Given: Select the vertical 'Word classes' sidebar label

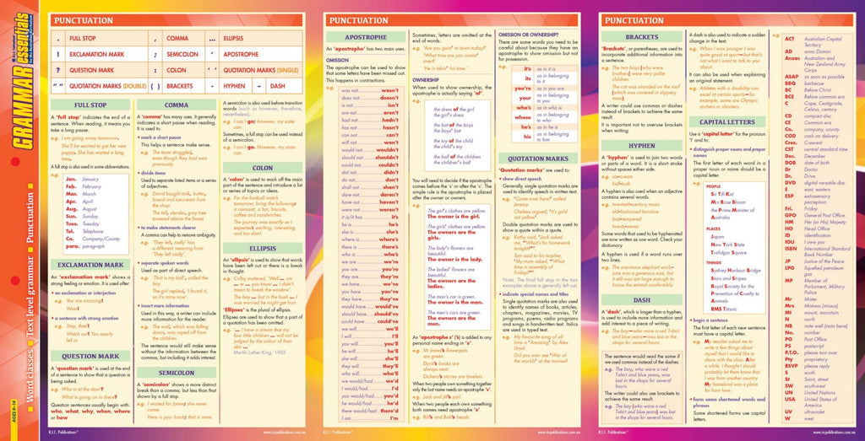Looking at the screenshot, I should [30, 377].
